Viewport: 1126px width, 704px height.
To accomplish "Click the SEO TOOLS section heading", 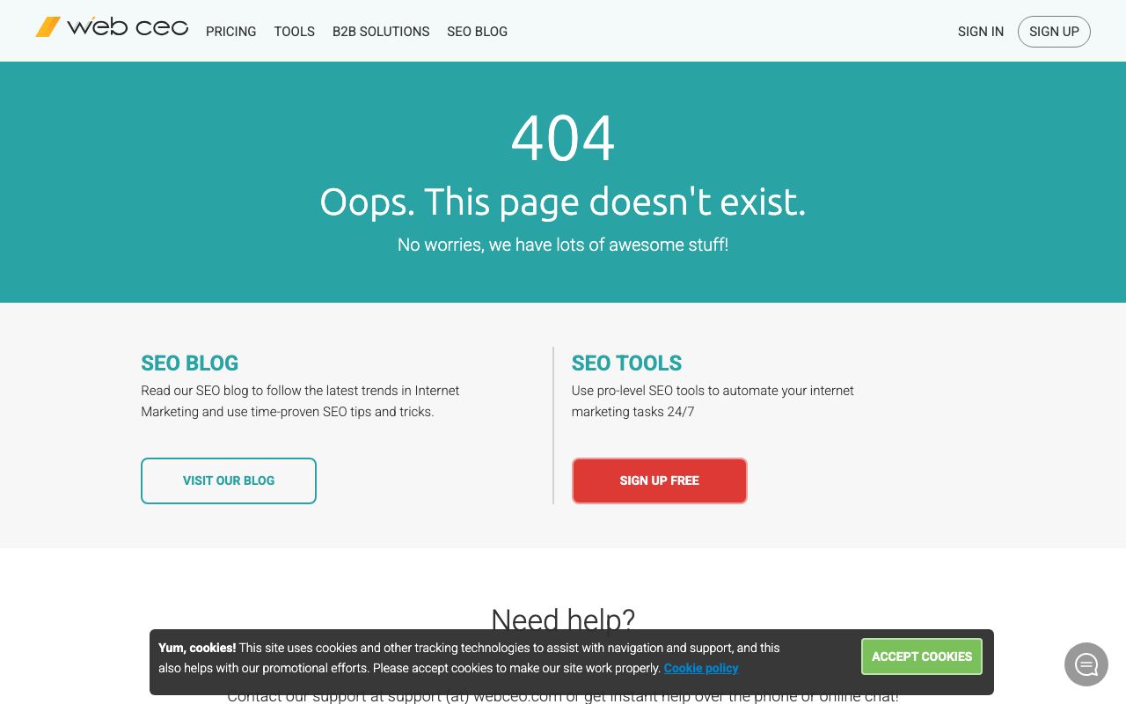I will pos(627,363).
